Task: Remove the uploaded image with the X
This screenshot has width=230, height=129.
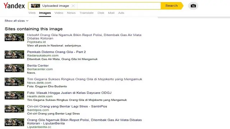Action: pos(73,6)
